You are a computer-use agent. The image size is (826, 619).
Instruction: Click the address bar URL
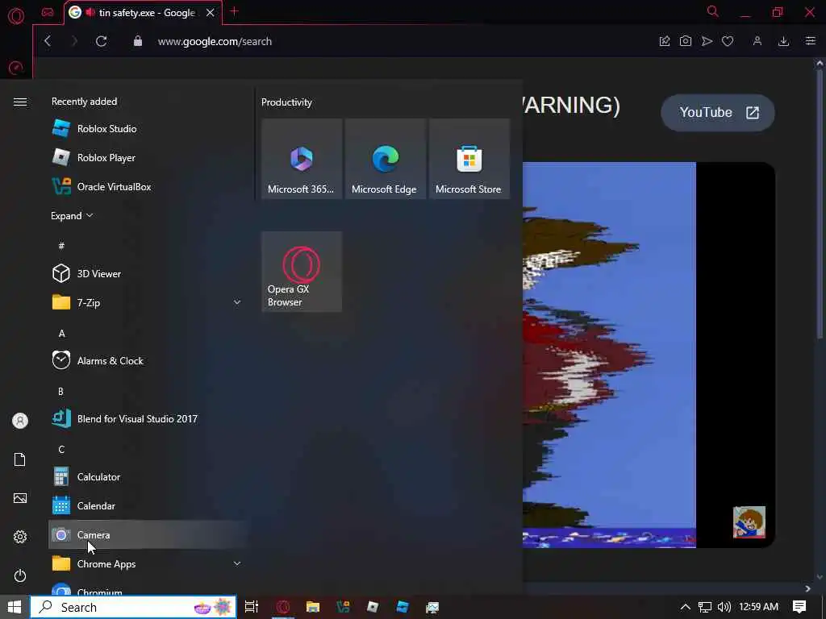[215, 42]
